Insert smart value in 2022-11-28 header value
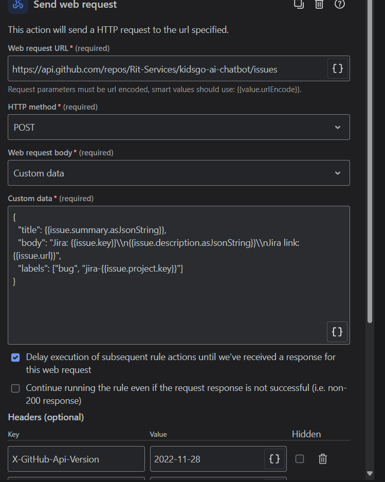385x482 pixels. pos(274,459)
